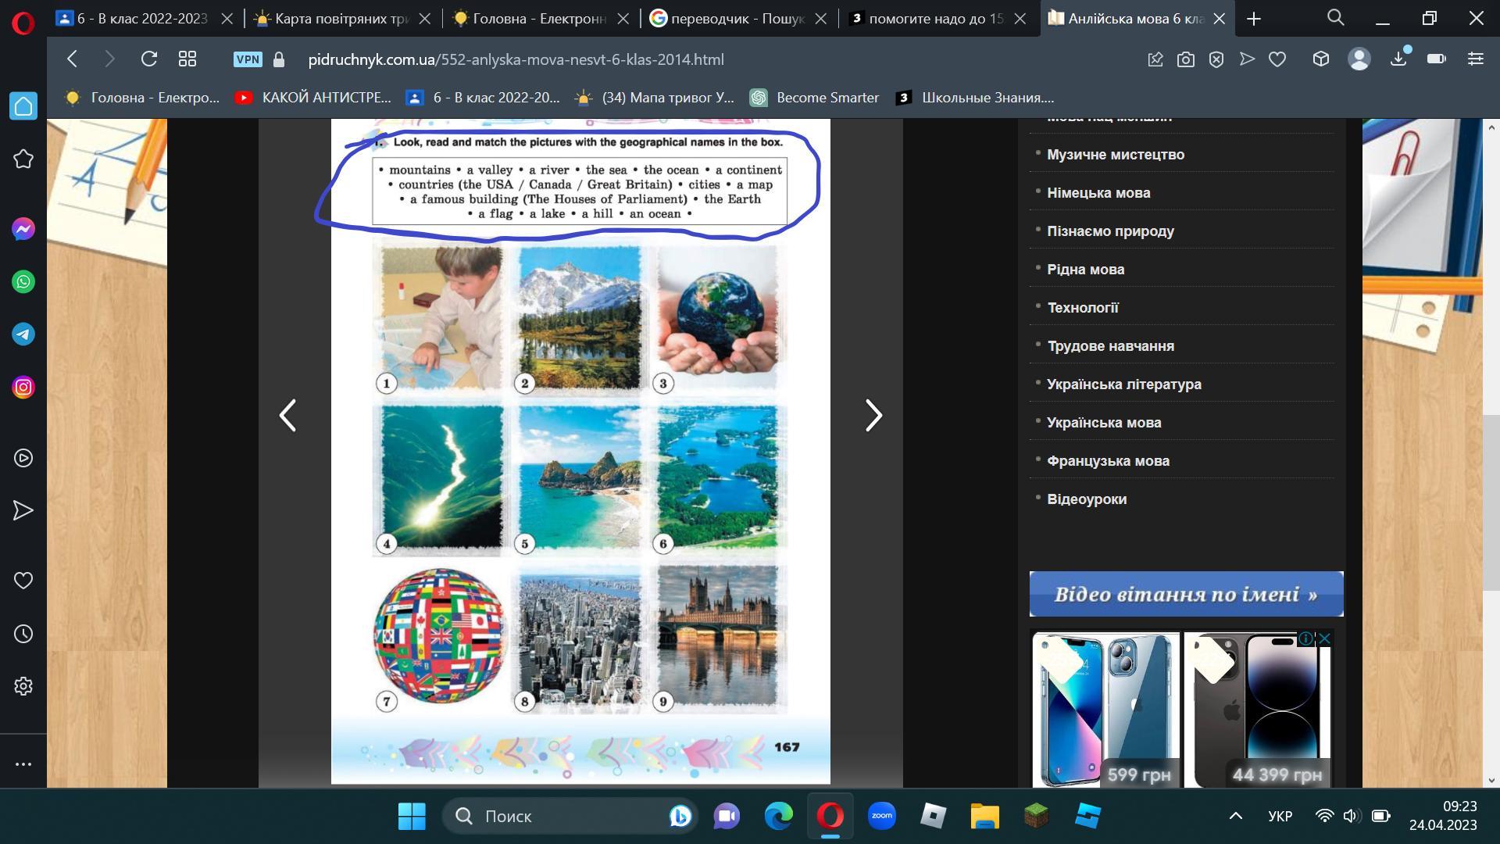The height and width of the screenshot is (844, 1500).
Task: Open sidebar history clock icon
Action: (23, 634)
